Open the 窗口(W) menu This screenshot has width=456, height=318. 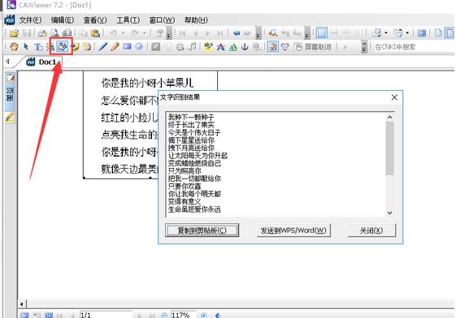coord(162,20)
